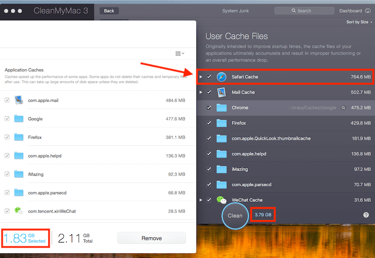
Task: Uncheck the Mail Cache checkbox
Action: tap(209, 92)
